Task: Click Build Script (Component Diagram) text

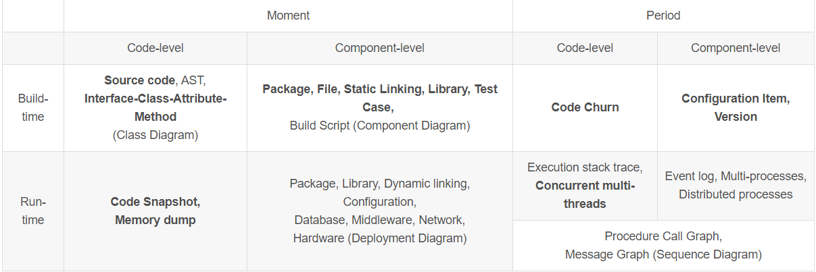Action: [380, 126]
